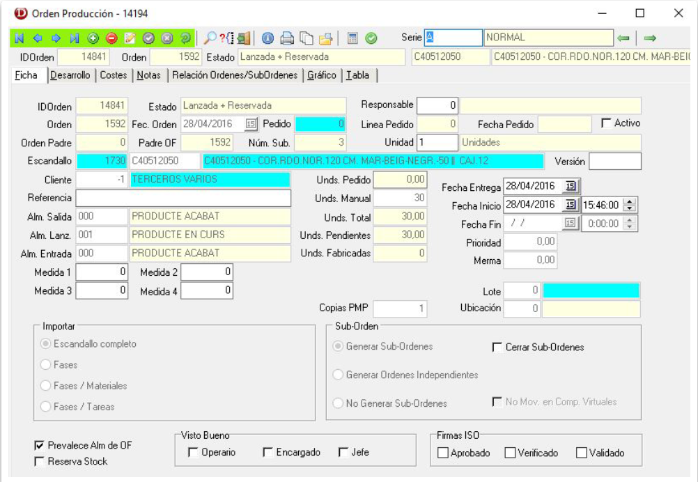Viewport: 698px width, 482px height.
Task: Uncheck Prevalece Alm de OF
Action: (x=39, y=445)
